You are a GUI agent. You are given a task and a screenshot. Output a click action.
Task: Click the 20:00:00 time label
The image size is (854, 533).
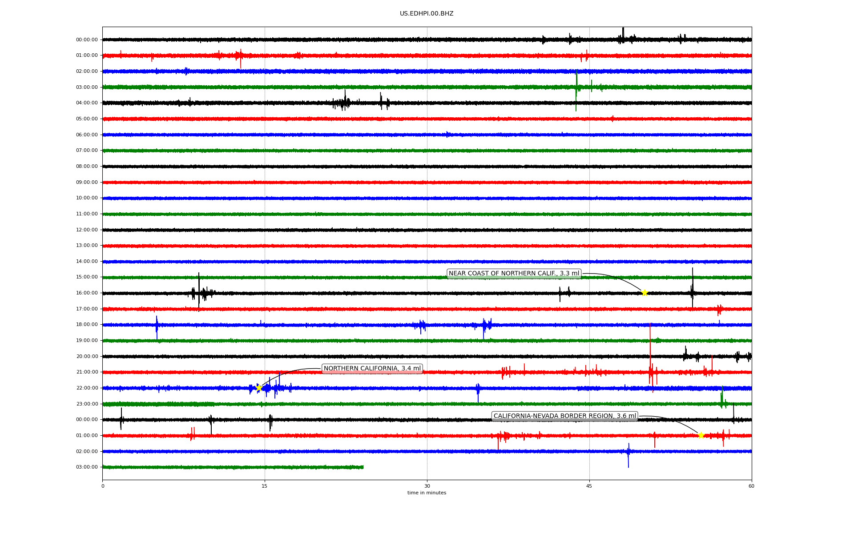click(x=87, y=357)
